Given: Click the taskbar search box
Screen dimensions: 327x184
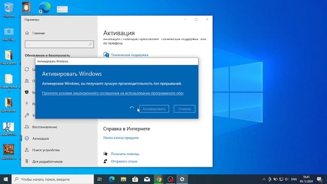Looking at the screenshot, I should [x=53, y=179].
